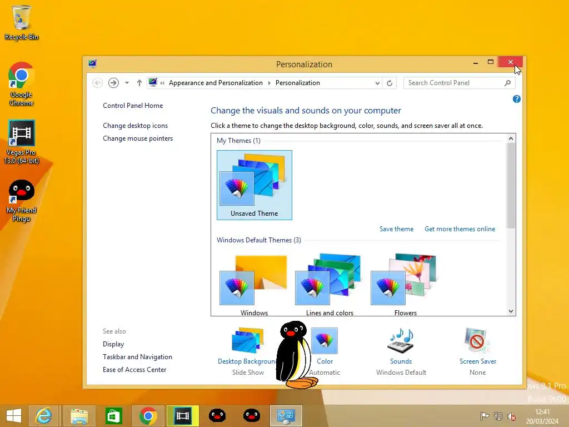Open the Color settings icon
Screen dimensions: 569x427
[x=325, y=341]
